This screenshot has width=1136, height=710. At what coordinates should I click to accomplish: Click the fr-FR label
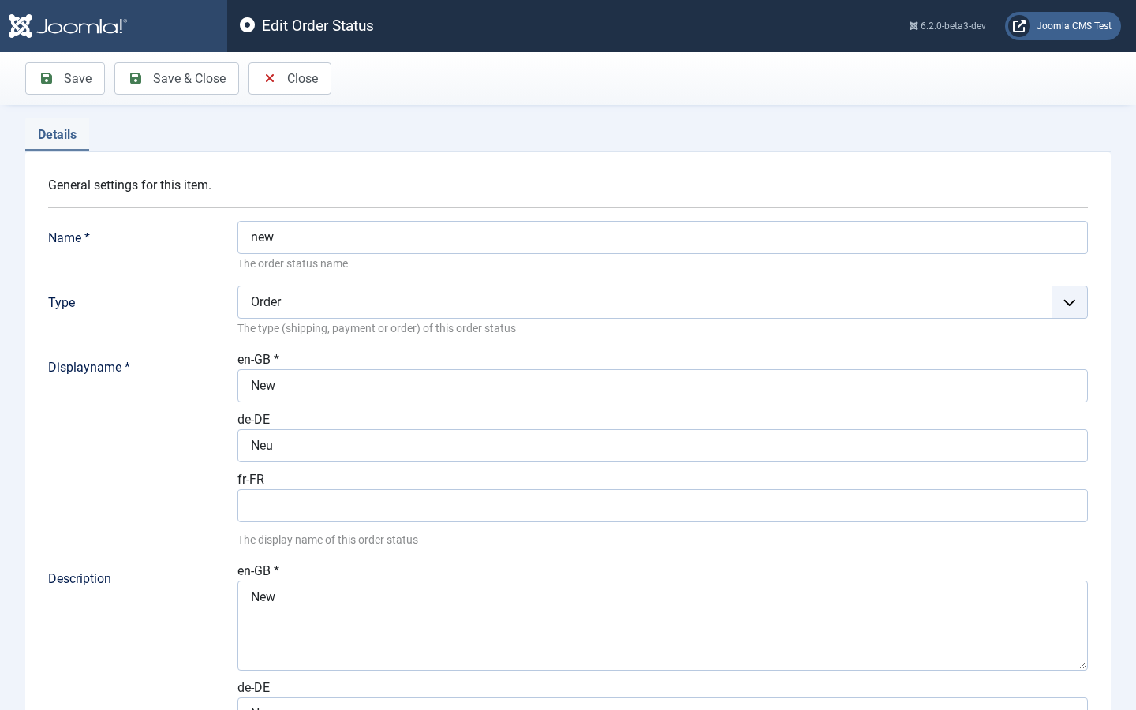click(251, 479)
